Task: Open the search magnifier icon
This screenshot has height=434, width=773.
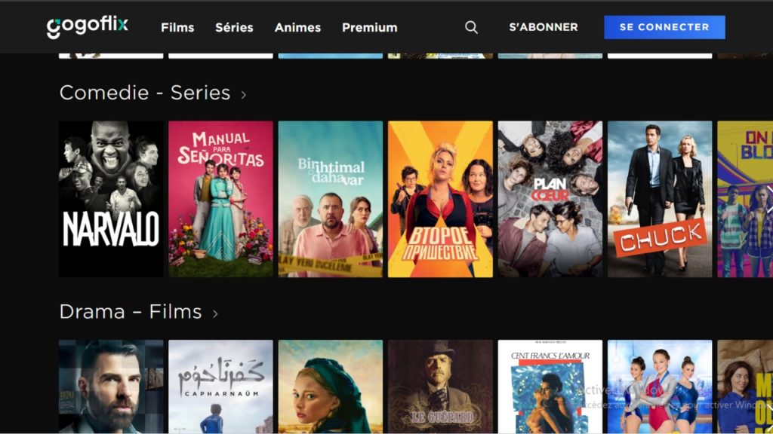Action: 471,28
